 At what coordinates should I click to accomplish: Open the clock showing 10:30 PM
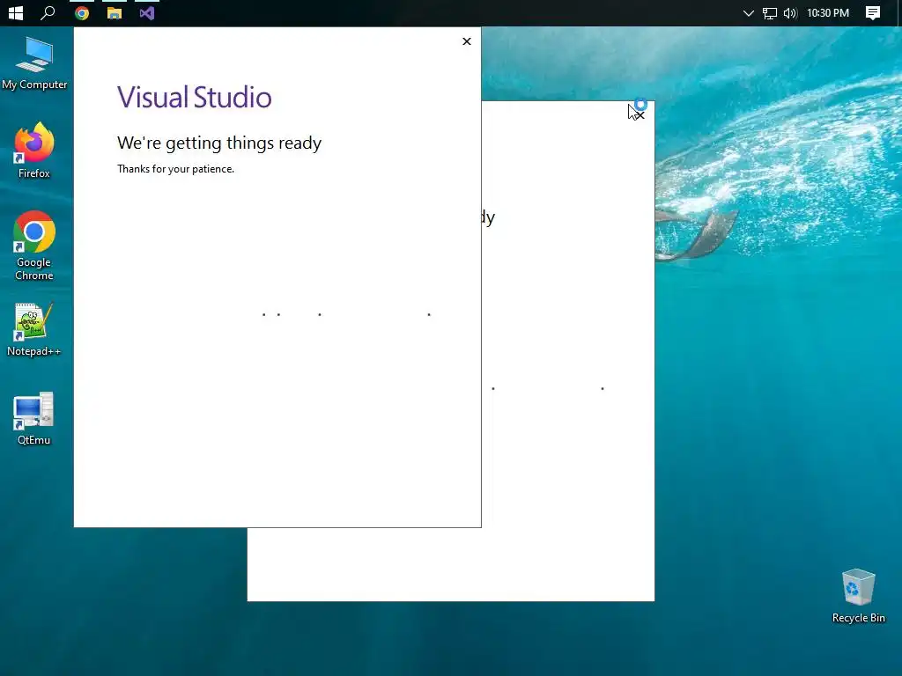coord(828,12)
